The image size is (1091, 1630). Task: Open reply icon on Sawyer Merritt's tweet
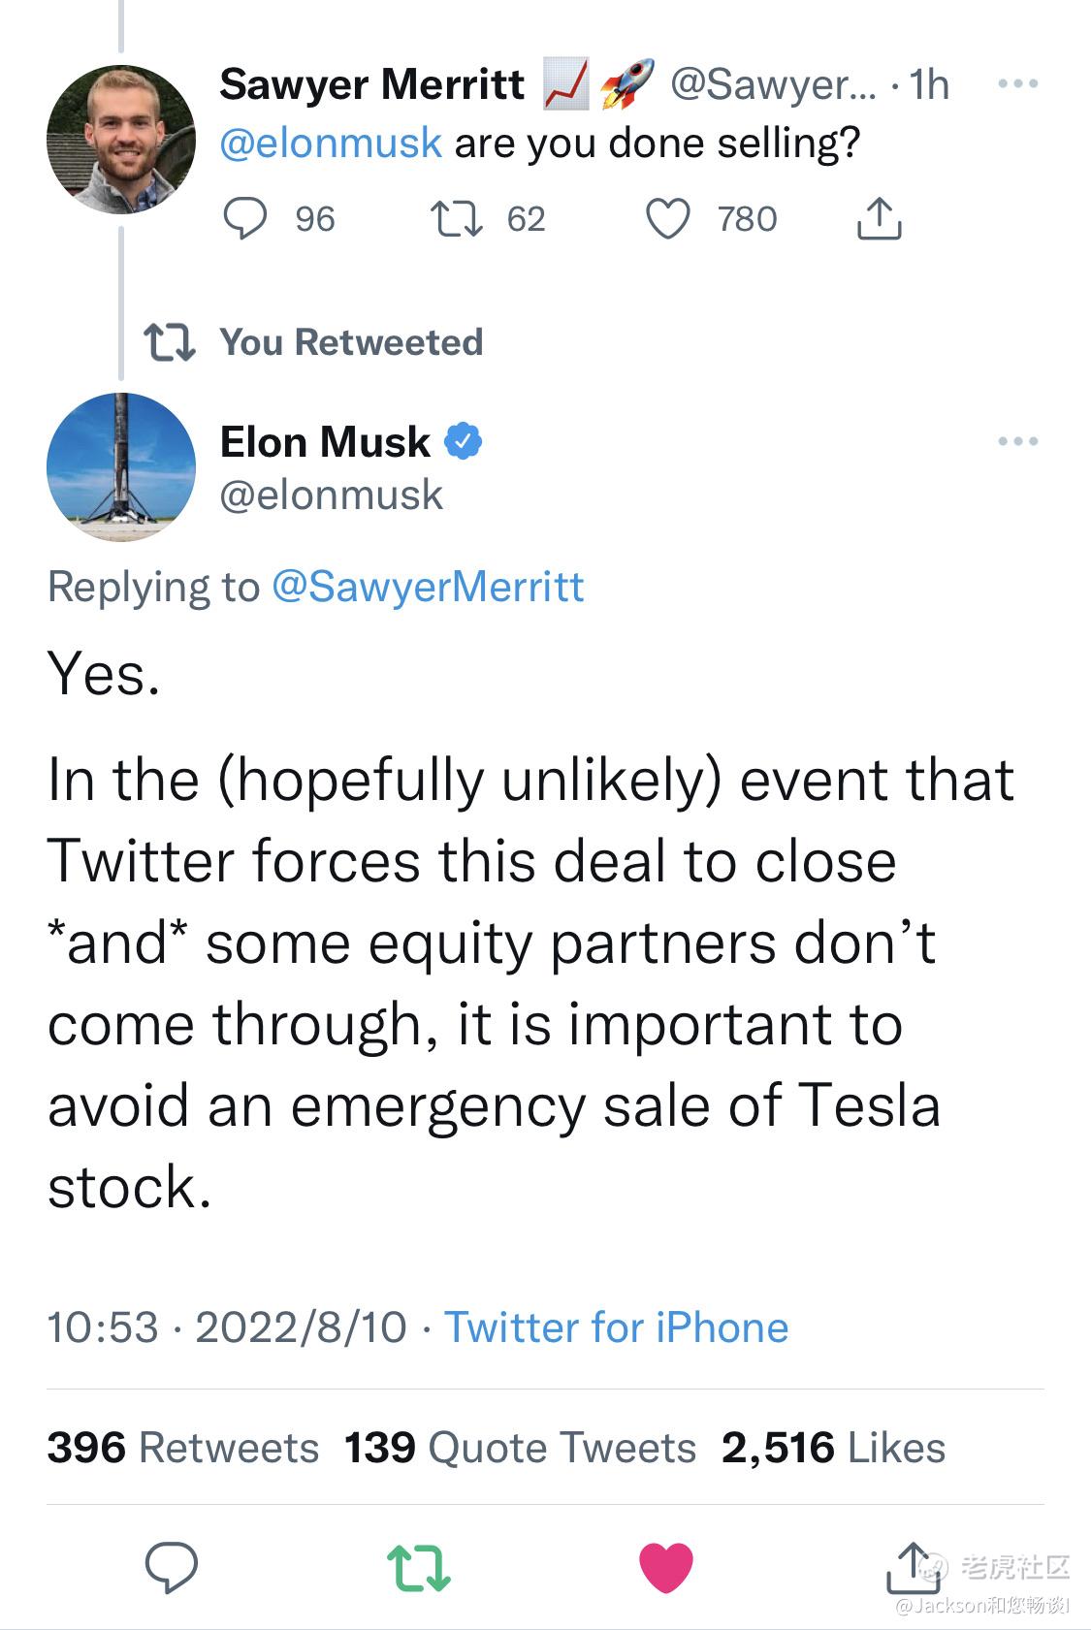245,218
